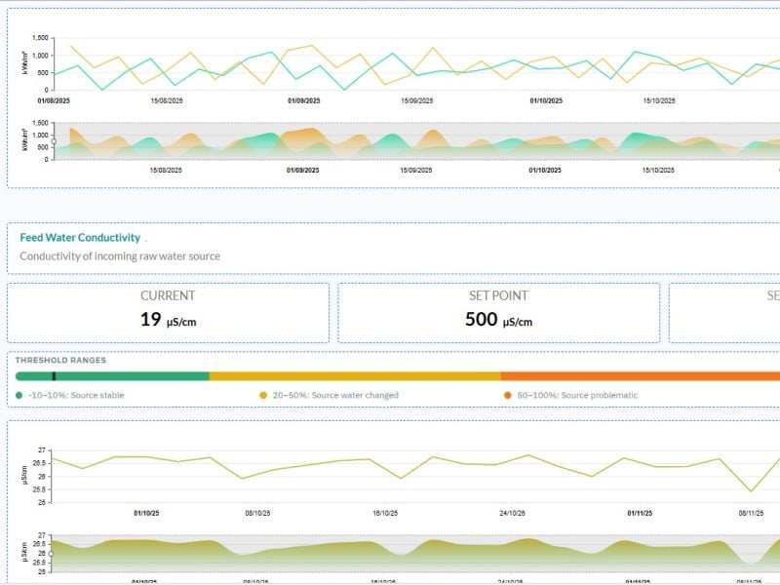The height and width of the screenshot is (585, 780).
Task: Click the yellow 'Source water changed' legend dot
Action: pos(262,395)
